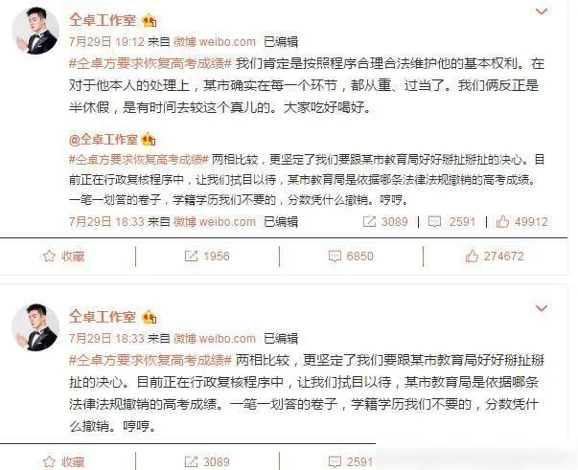
Task: Open the first post's hashtag #全卓方要求恢复高考成绩#
Action: tap(150, 64)
